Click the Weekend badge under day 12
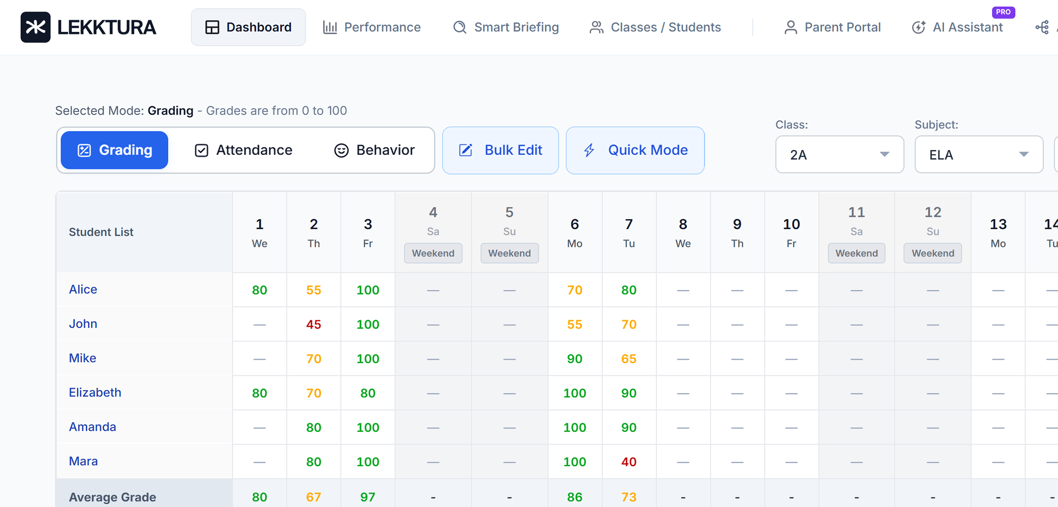Image resolution: width=1058 pixels, height=507 pixels. coord(933,253)
